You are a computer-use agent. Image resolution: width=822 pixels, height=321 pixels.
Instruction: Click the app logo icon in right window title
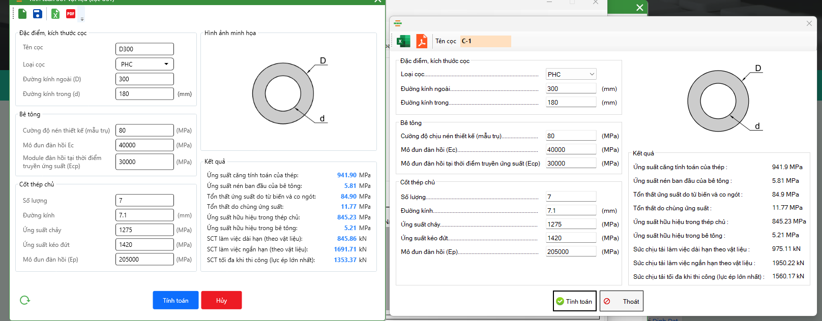coord(398,23)
